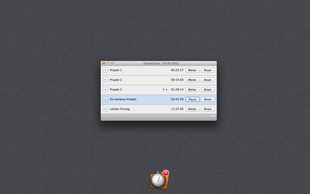Resume Letzter Eintrag with Weiter
Image resolution: width=310 pixels, height=194 pixels.
point(192,109)
